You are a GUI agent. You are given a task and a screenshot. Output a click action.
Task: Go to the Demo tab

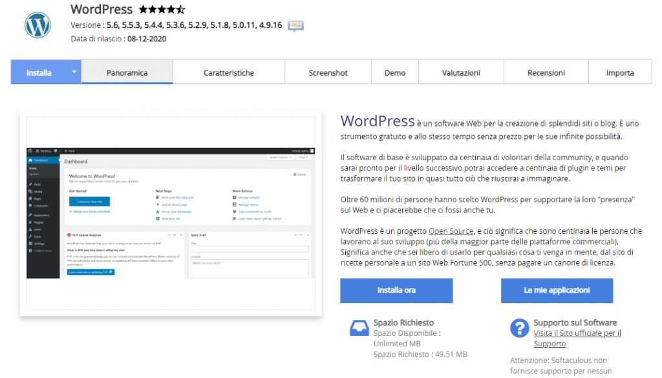(395, 72)
